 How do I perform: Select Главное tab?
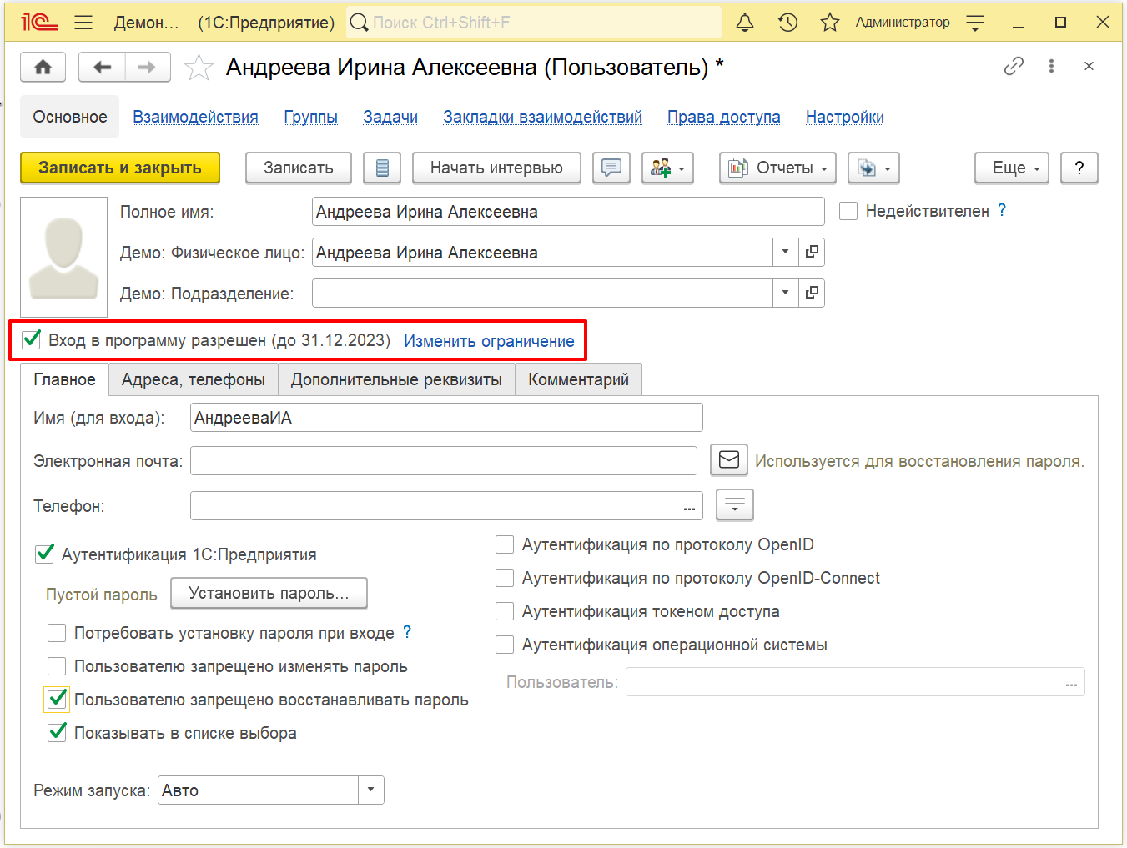[64, 379]
